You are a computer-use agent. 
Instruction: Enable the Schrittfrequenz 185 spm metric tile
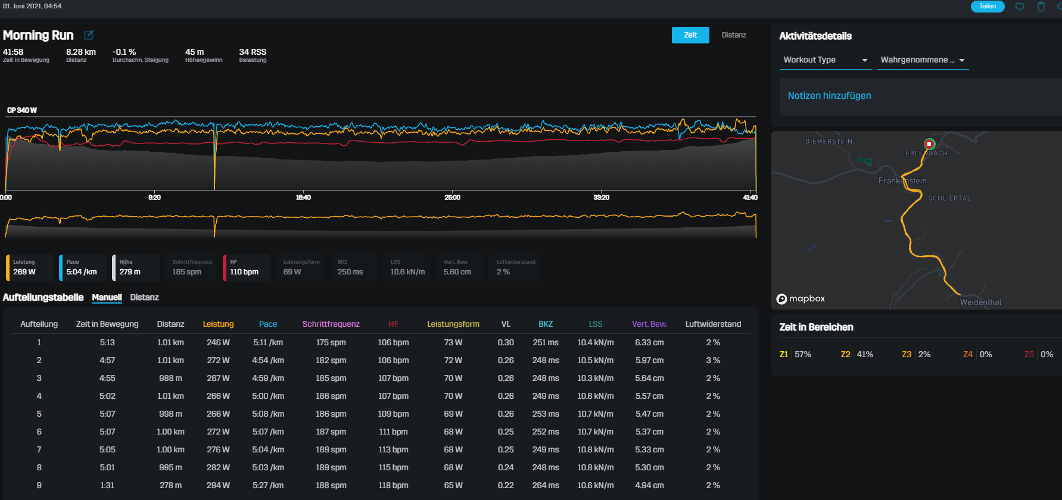(x=192, y=267)
